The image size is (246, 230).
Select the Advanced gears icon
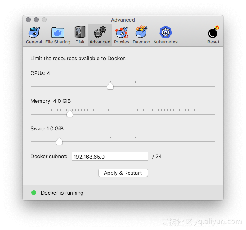100,32
